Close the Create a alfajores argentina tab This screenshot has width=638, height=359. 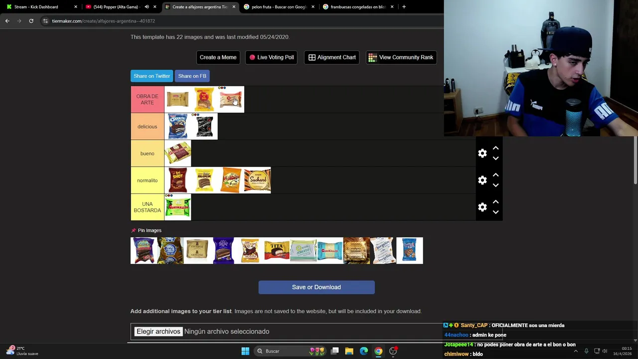pyautogui.click(x=234, y=7)
